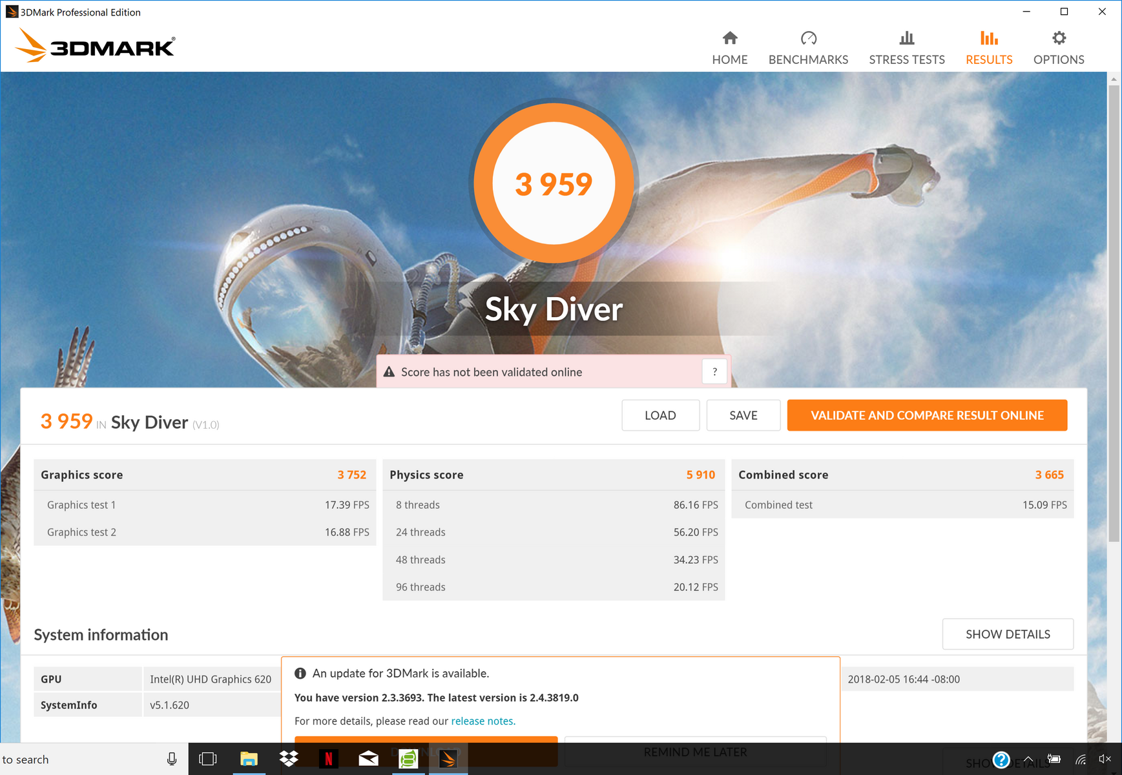Click the Physics score value '5 910'
The image size is (1122, 775).
pos(701,475)
